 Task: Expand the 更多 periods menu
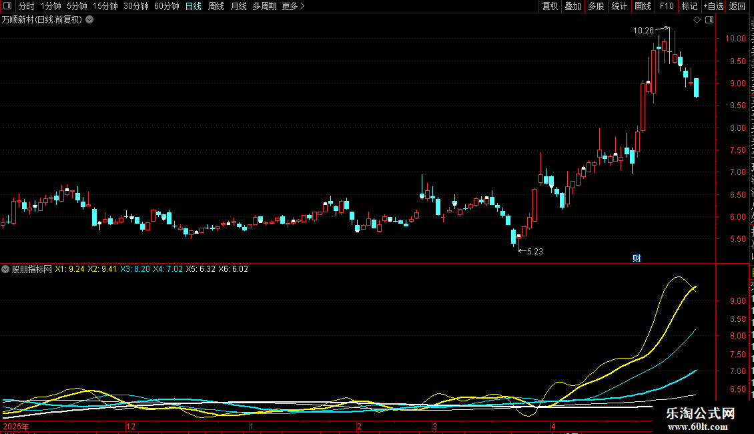[294, 6]
